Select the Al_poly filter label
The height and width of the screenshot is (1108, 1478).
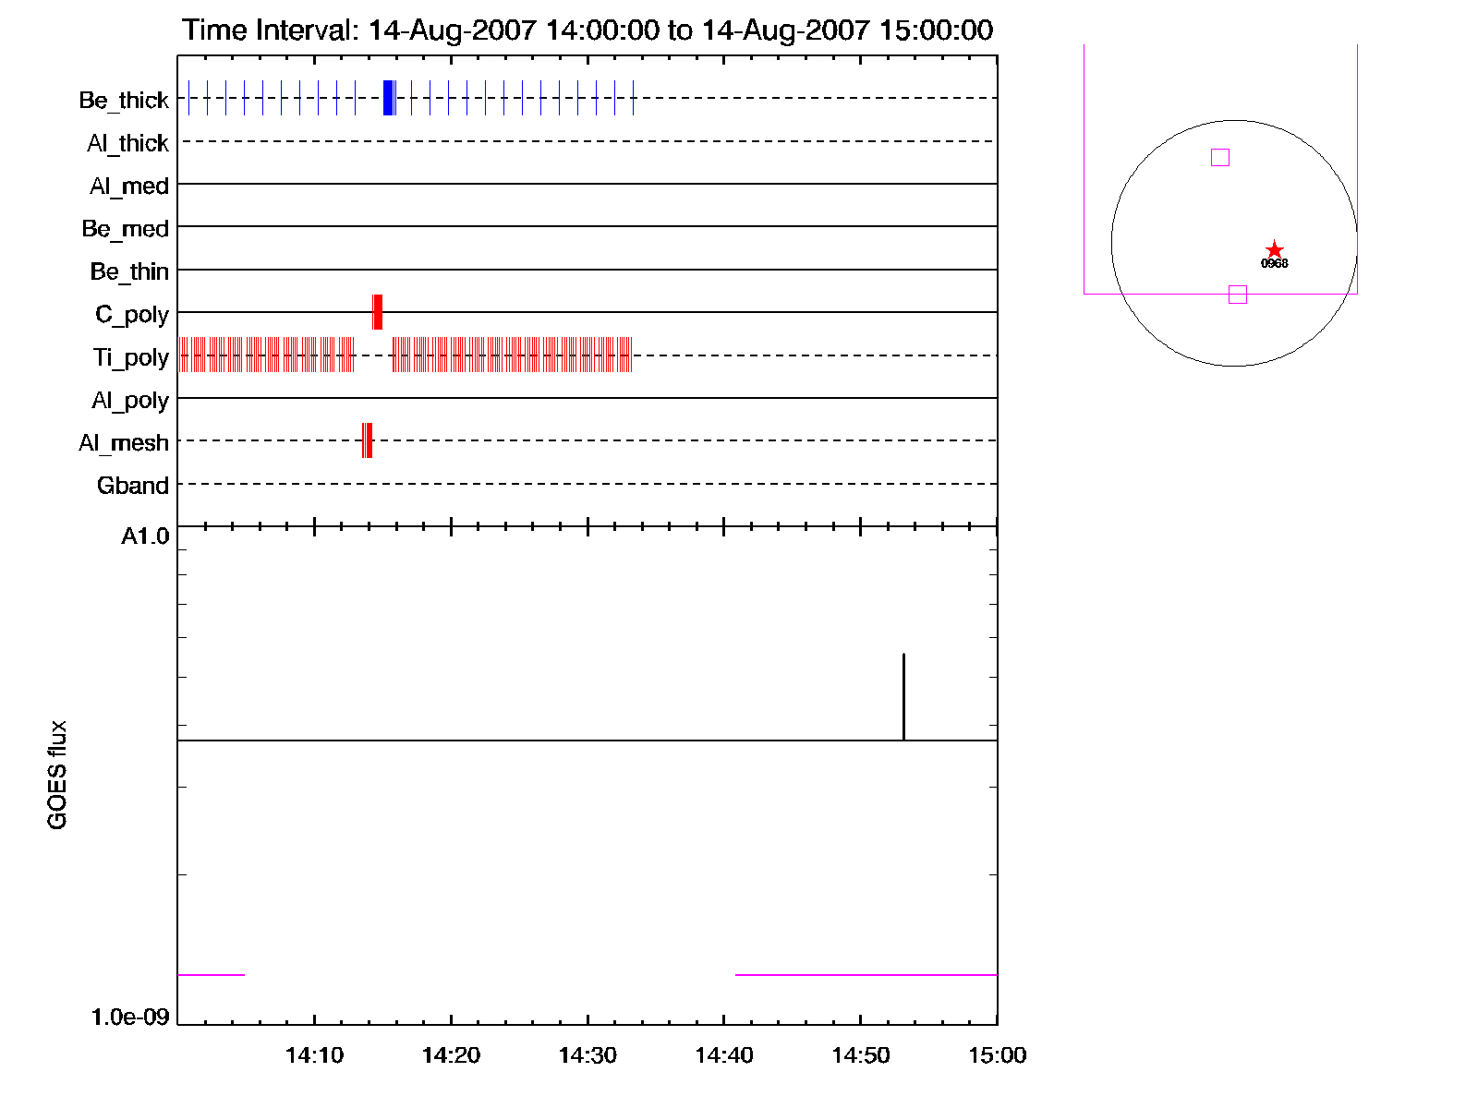130,401
